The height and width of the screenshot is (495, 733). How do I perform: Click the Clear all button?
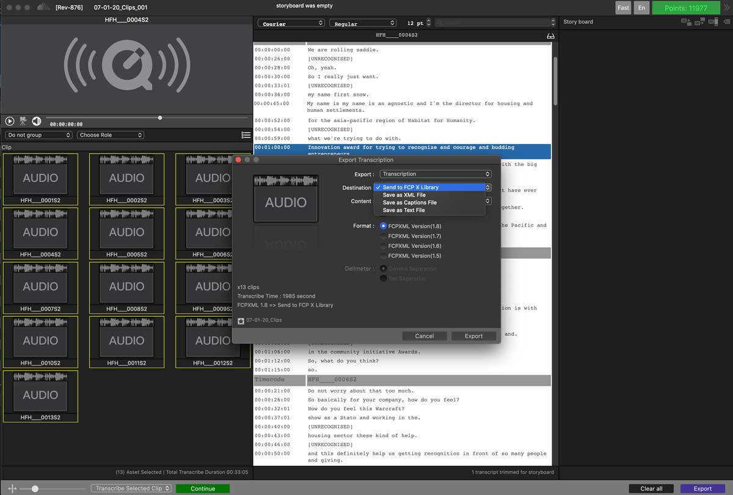(x=651, y=488)
